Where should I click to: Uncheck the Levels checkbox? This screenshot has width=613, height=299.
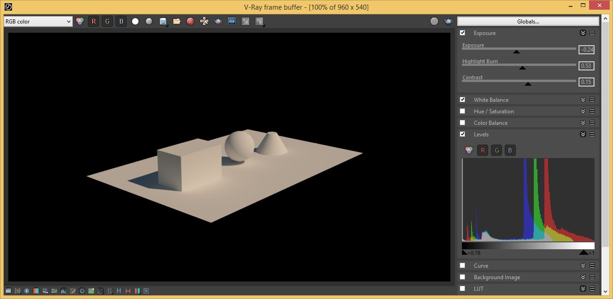462,134
